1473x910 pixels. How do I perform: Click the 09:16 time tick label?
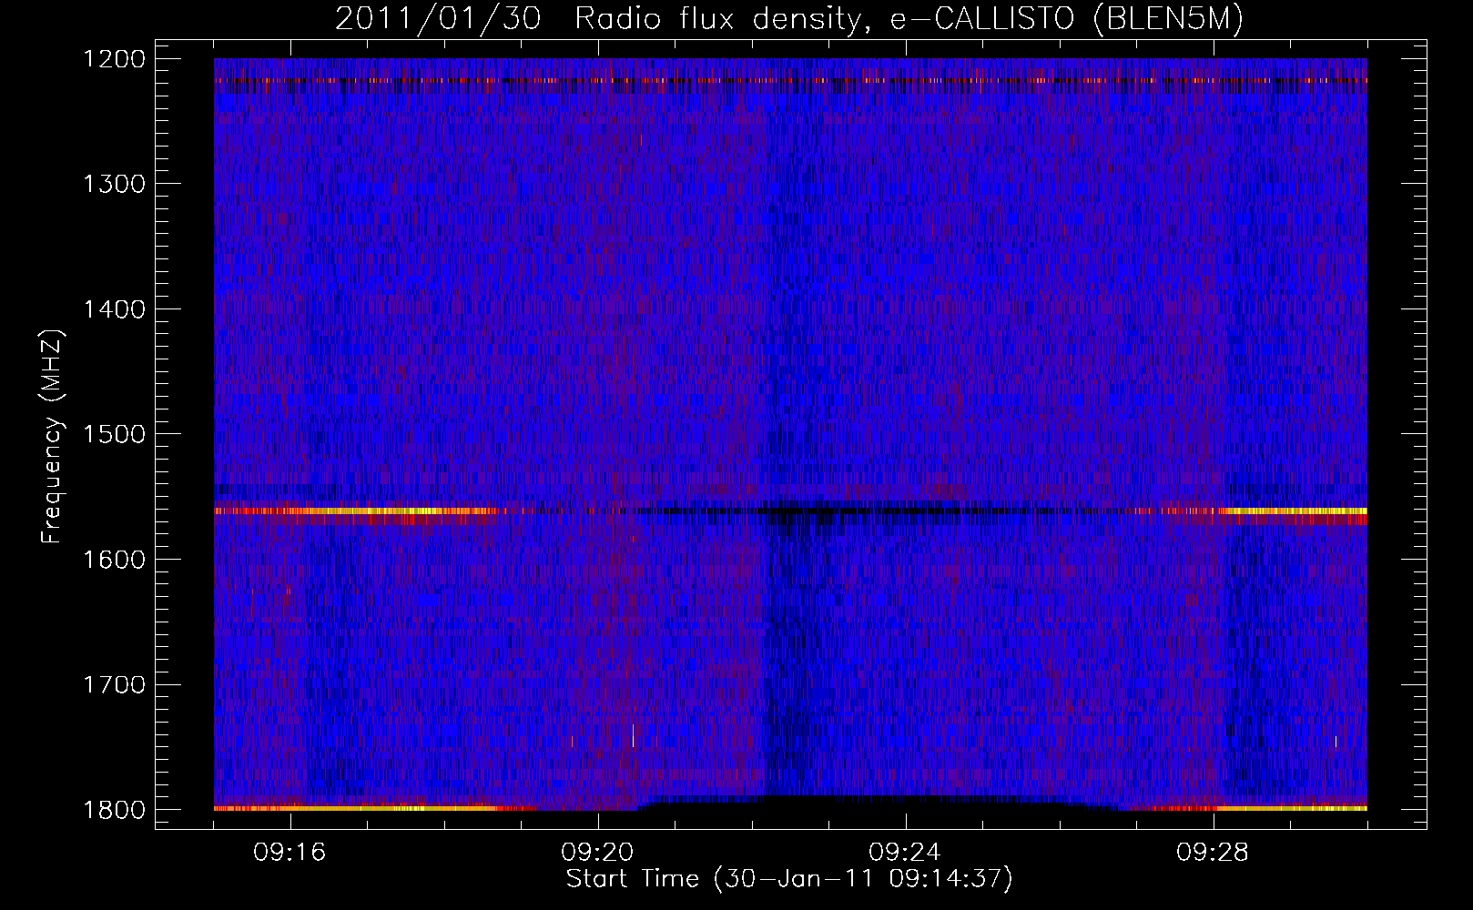click(x=290, y=853)
